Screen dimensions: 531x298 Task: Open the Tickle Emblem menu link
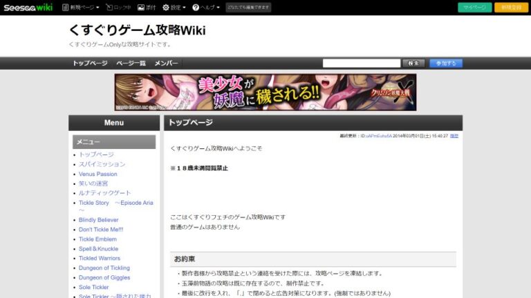(x=97, y=239)
